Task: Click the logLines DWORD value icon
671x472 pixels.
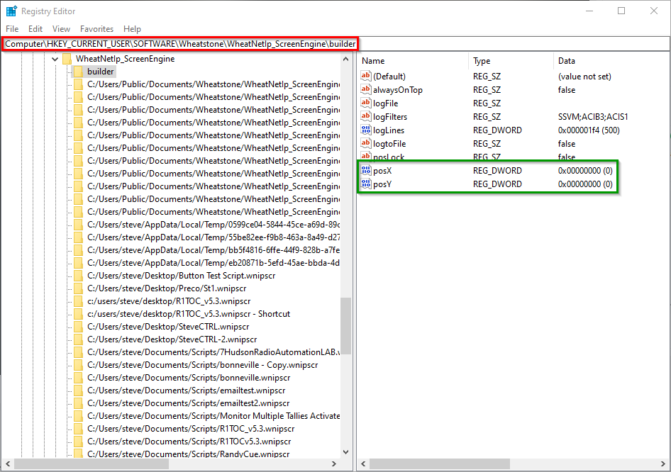Action: (x=366, y=130)
